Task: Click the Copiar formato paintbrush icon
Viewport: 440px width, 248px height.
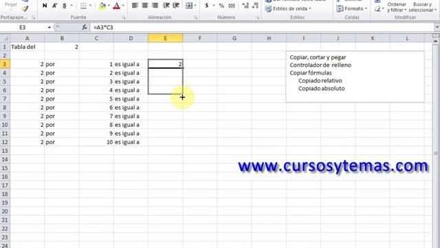Action: click(x=25, y=9)
